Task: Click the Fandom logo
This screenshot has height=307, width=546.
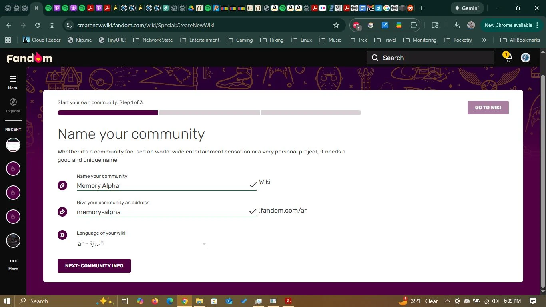Action: [x=30, y=58]
